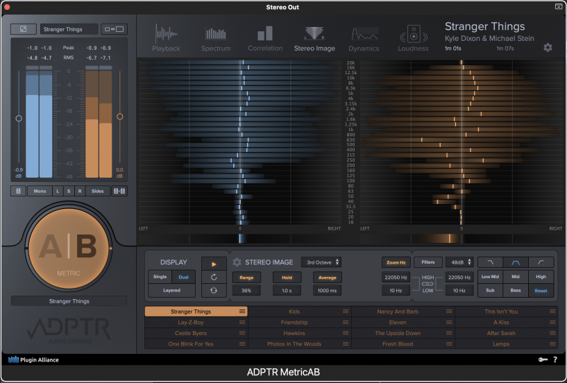Click the large A|B compare button
Viewport: 567px width, 383px height.
tap(68, 248)
